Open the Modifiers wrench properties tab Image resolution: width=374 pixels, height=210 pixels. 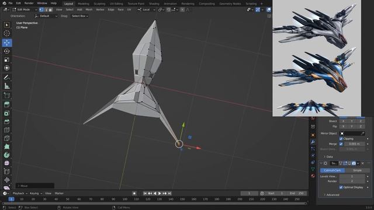313,142
